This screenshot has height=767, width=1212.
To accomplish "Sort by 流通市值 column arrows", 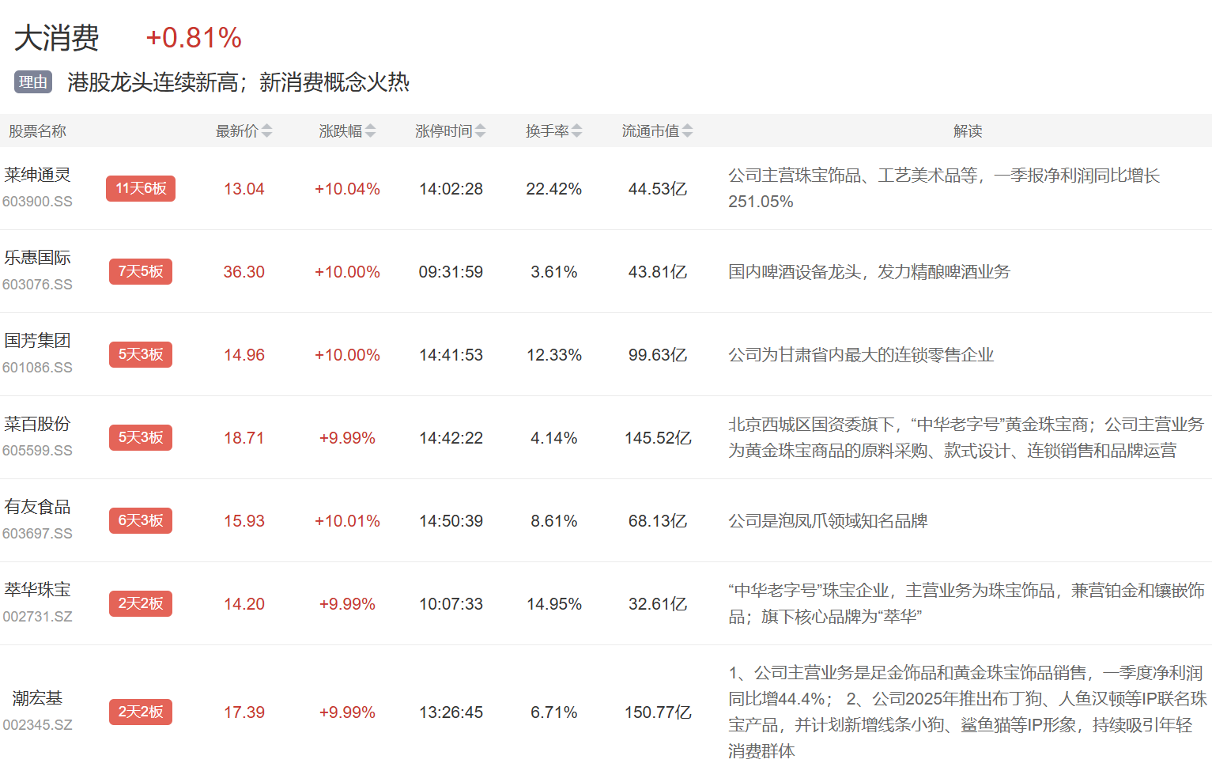I will (687, 131).
